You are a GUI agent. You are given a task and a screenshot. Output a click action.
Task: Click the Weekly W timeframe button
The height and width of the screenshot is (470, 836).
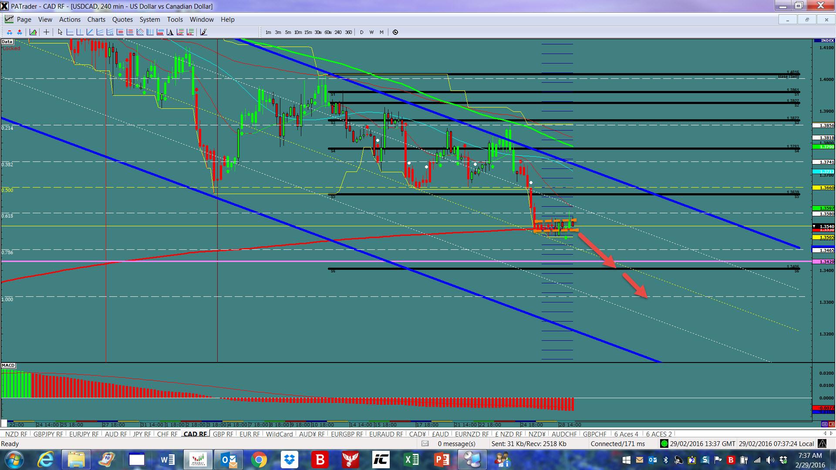(371, 32)
